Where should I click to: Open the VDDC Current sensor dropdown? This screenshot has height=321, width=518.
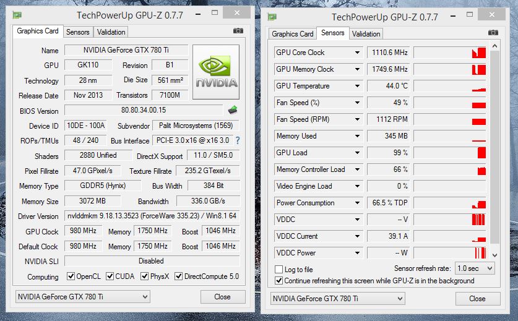[357, 236]
